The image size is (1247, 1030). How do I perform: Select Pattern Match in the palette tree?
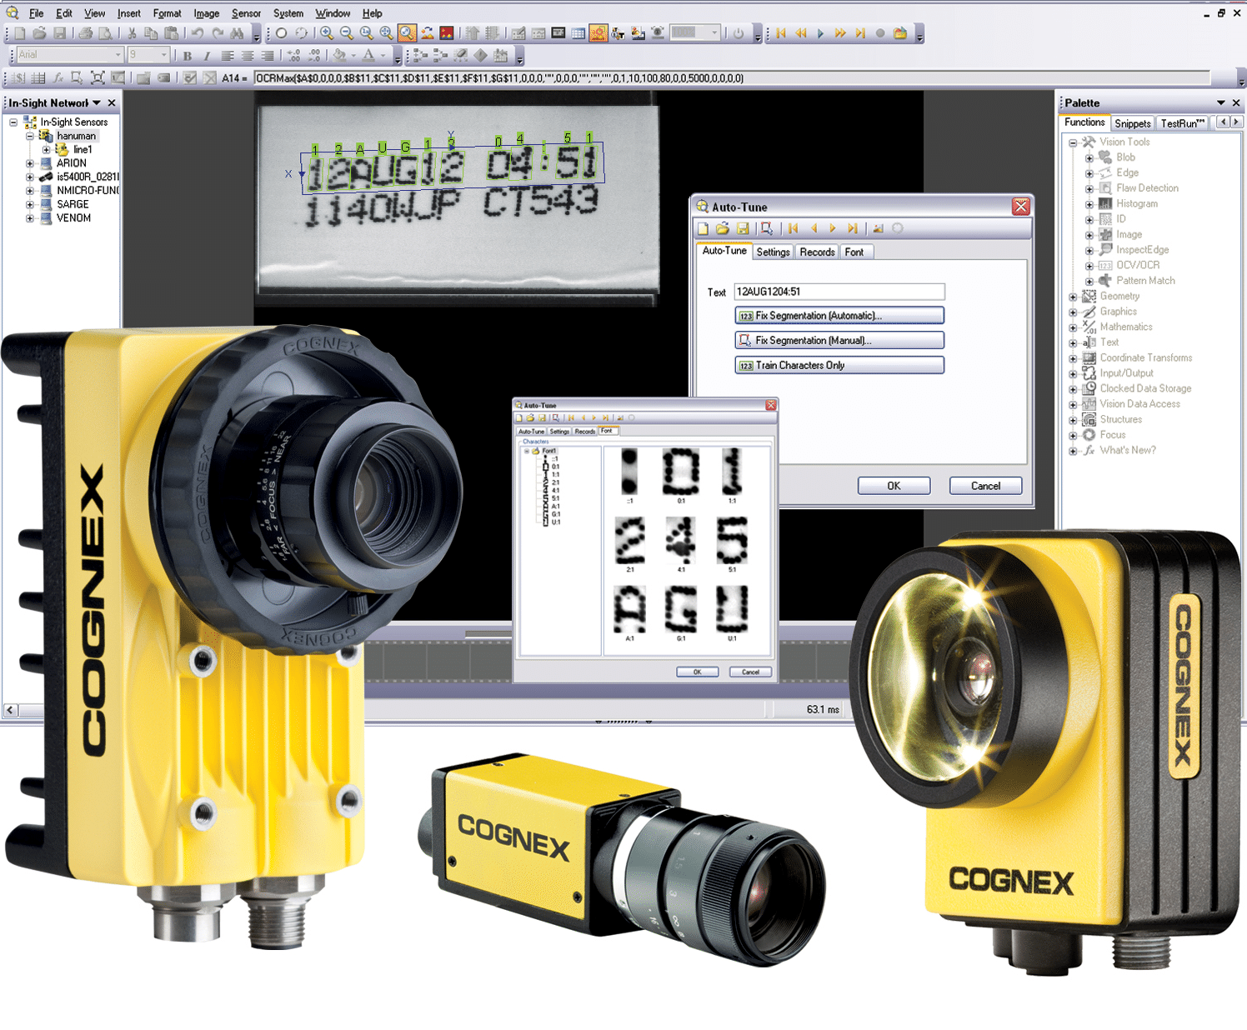coord(1145,281)
